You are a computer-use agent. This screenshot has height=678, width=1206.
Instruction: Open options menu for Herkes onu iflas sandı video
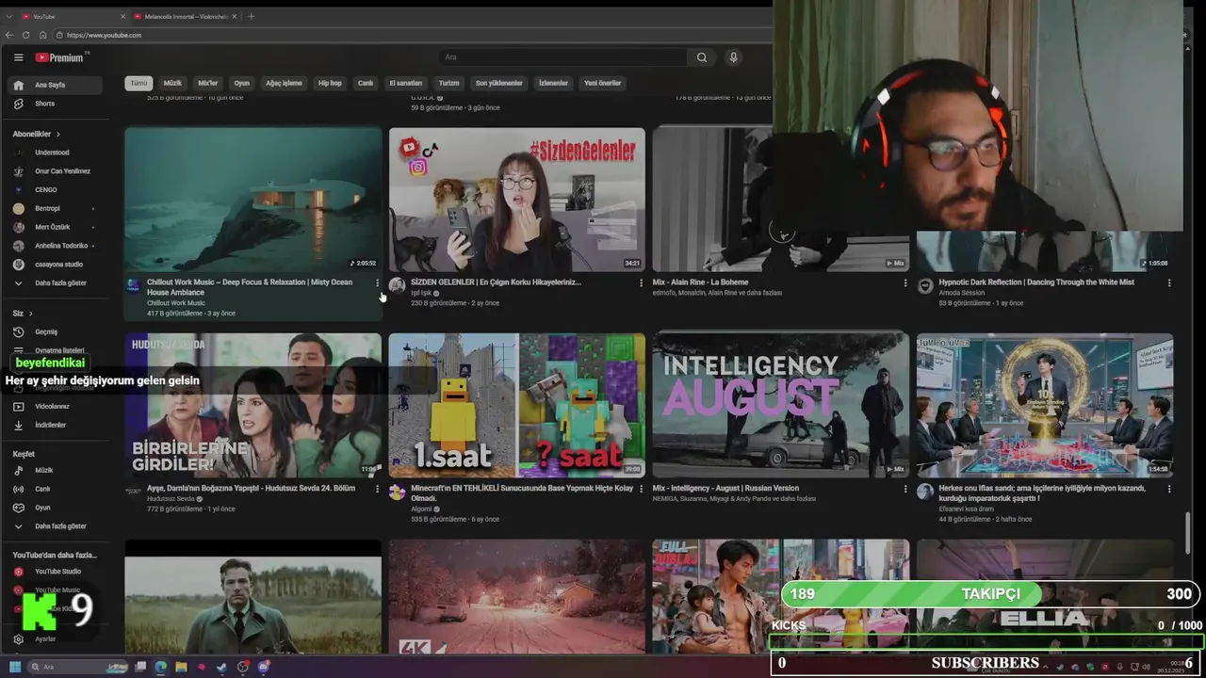coord(1169,489)
